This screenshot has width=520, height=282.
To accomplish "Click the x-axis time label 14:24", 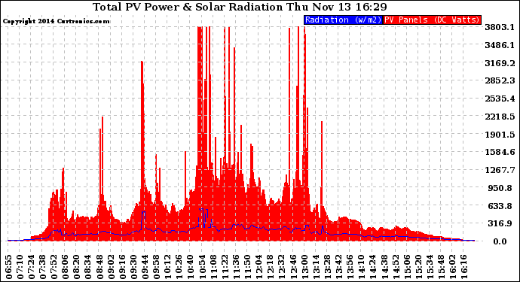I will click(x=373, y=268).
